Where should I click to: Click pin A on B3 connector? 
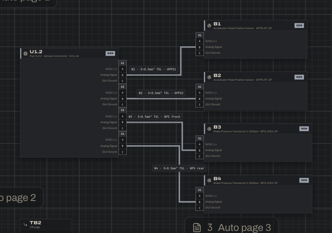(200, 144)
